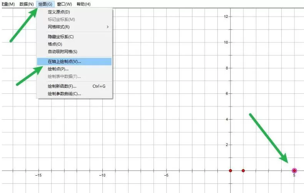Click the 格点(O) menu option
Screen dimensions: 304x193
pos(74,44)
